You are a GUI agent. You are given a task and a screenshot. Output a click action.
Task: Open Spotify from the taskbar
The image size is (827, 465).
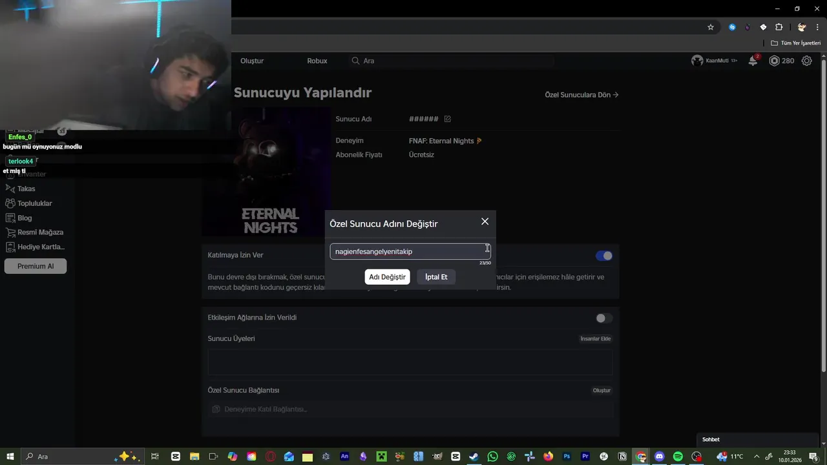coord(678,457)
